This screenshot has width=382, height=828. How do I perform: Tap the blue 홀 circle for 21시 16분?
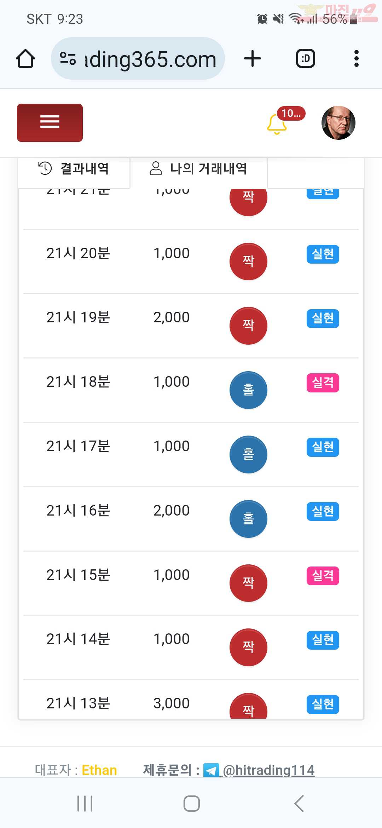pyautogui.click(x=248, y=519)
